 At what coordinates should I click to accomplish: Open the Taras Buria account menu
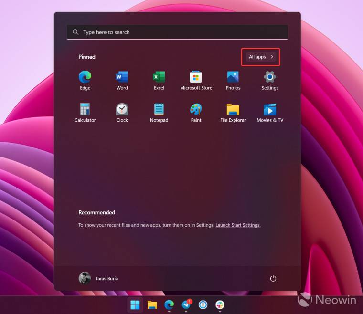point(98,278)
